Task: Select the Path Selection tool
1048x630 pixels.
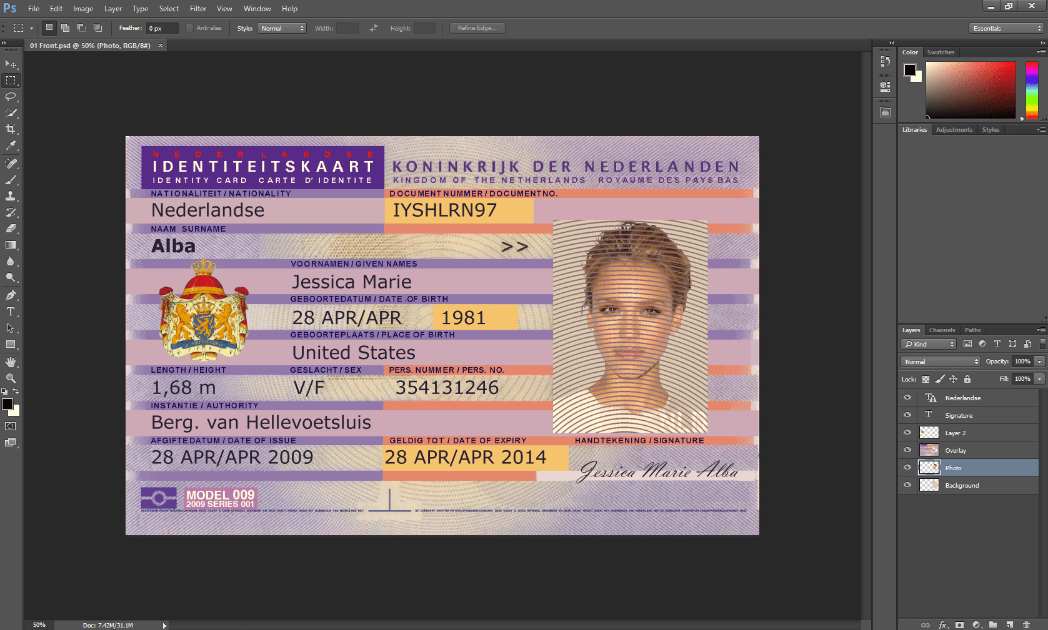Action: (x=11, y=328)
